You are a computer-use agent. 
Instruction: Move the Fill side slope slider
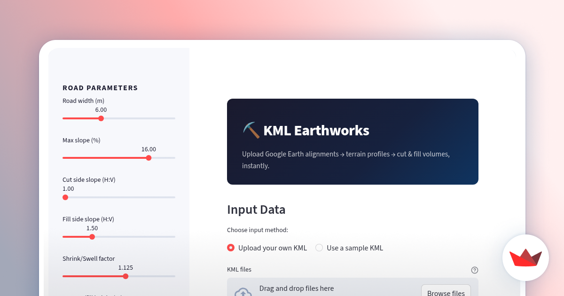click(92, 237)
